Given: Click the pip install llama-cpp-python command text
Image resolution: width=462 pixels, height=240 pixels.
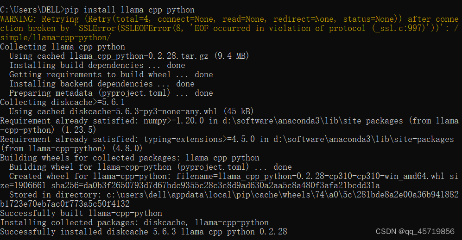Looking at the screenshot, I should 130,10.
